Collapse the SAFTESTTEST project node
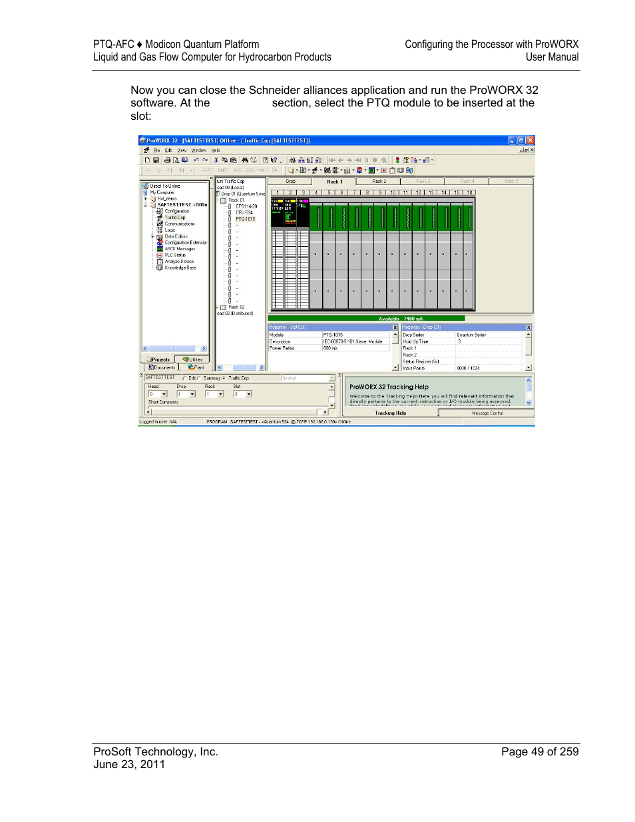The height and width of the screenshot is (822, 635). [145, 205]
